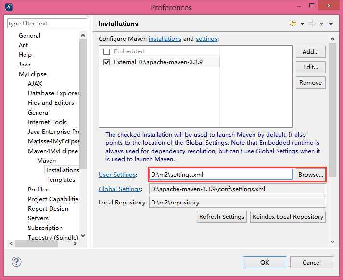Select Project Capabilities tree item
Screen dimensions: 343x280
(53, 199)
